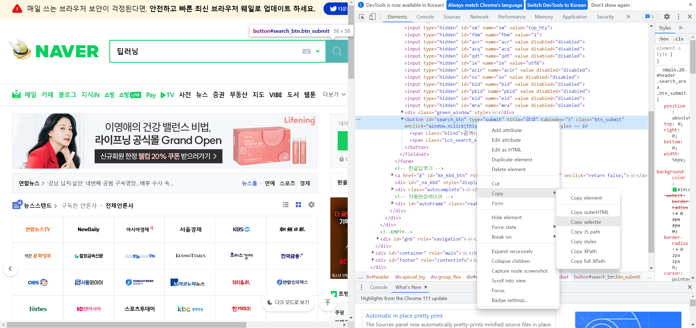Toggle the .cls class editor
Screen dimensions: 696x328
click(x=678, y=39)
